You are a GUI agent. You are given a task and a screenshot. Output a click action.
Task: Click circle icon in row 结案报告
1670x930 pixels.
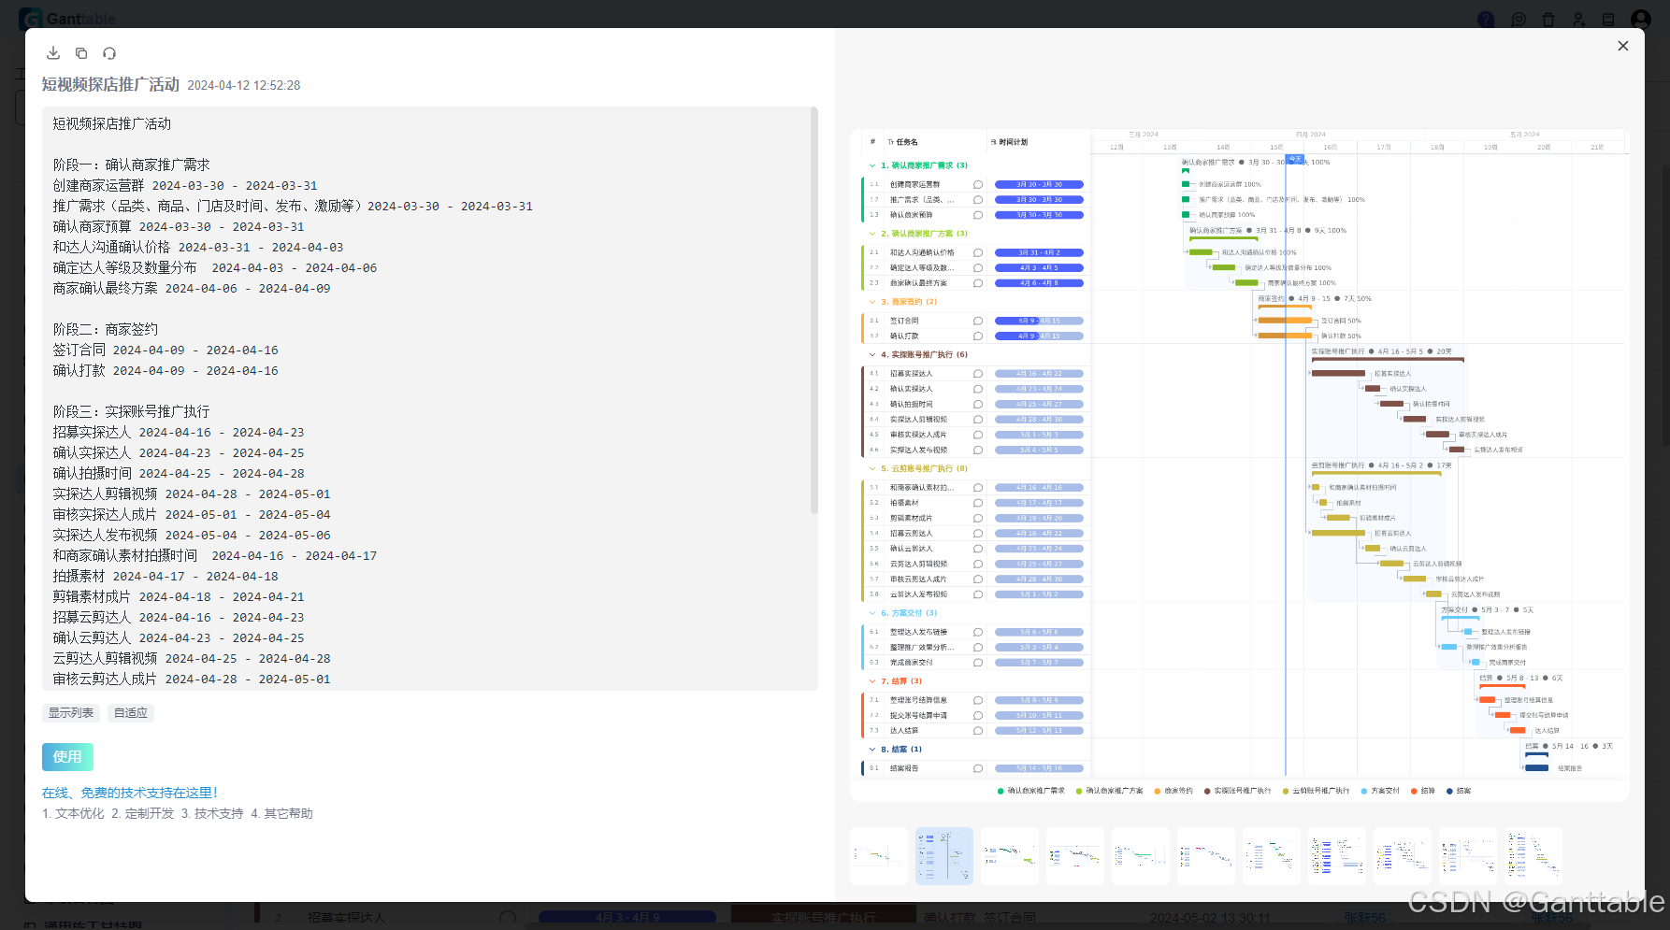pyautogui.click(x=978, y=768)
